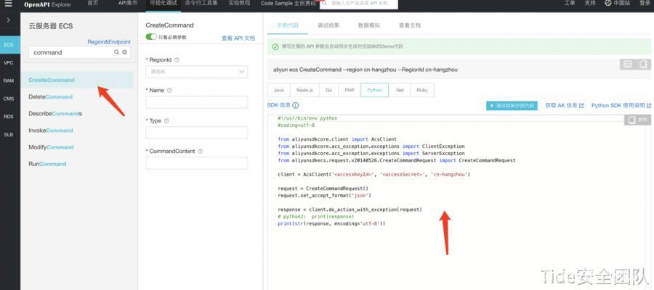Select the Python language tab
654x290 pixels.
pos(374,90)
